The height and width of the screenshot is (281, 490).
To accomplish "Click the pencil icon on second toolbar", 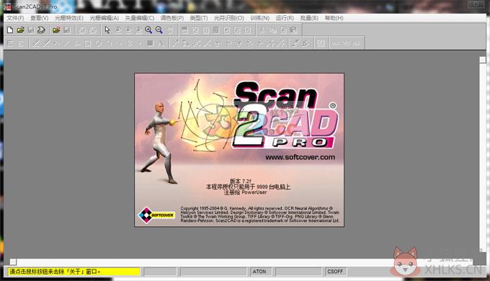I will pyautogui.click(x=295, y=43).
